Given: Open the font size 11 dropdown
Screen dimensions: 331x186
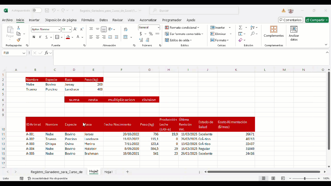Looking at the screenshot, I should click(x=70, y=29).
